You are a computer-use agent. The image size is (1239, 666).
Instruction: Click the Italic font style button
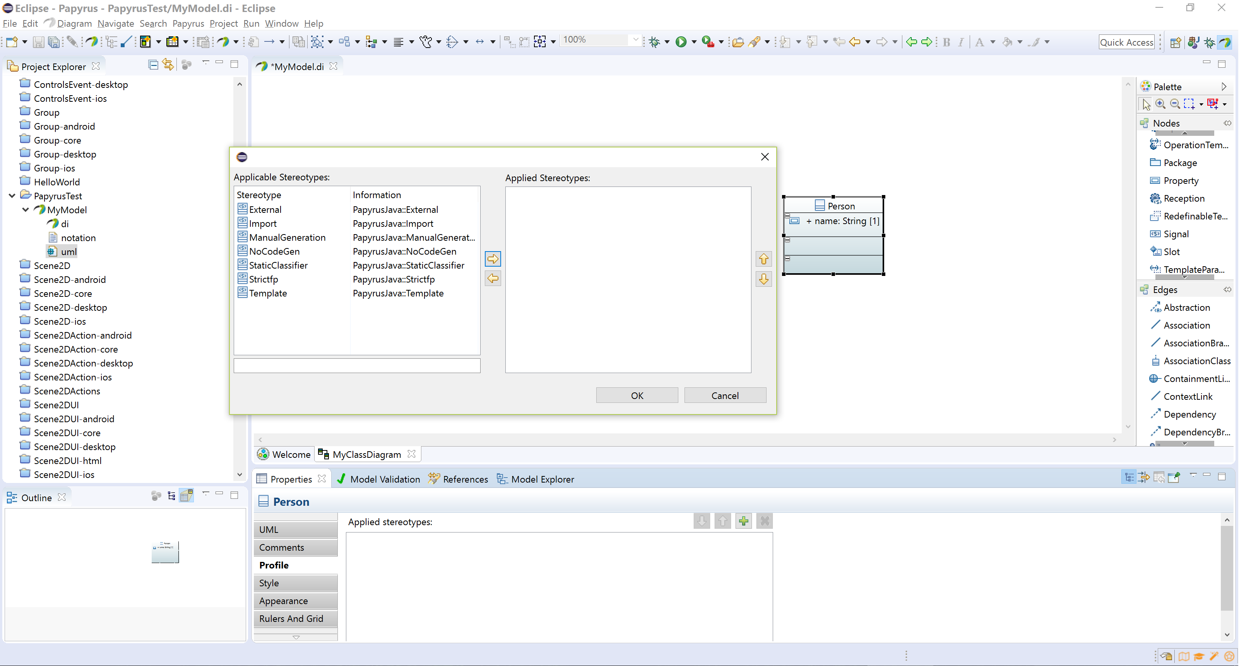pyautogui.click(x=960, y=42)
